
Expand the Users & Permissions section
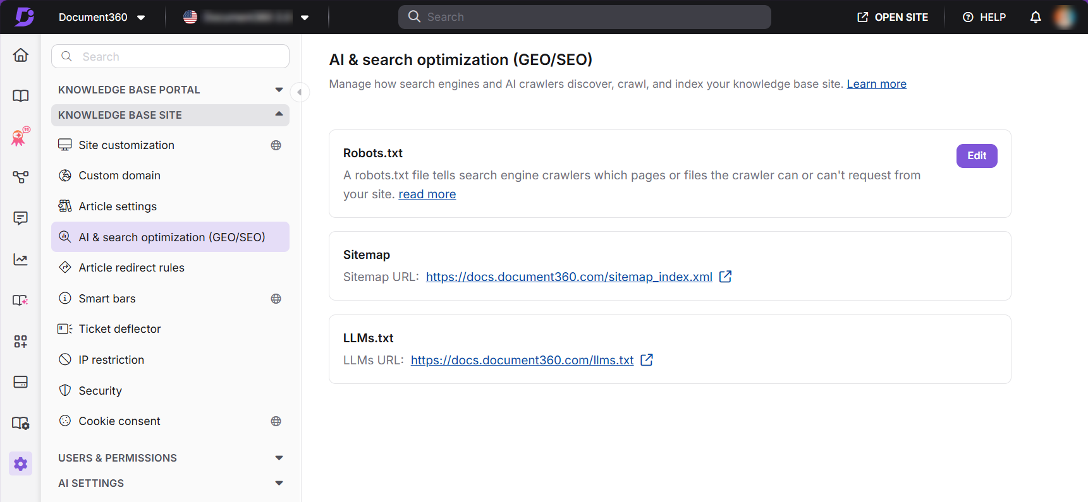click(170, 458)
